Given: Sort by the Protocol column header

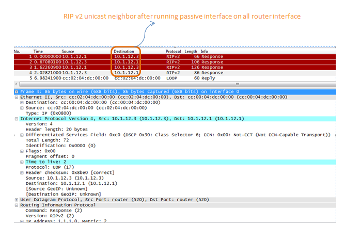Looking at the screenshot, I should 173,52.
